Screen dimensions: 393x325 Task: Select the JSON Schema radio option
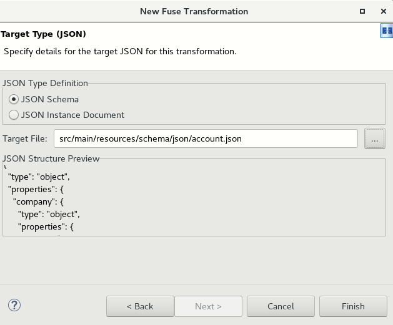tap(14, 99)
